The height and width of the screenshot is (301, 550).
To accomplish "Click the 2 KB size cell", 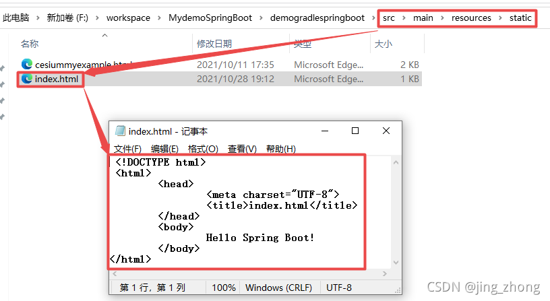I will coord(410,65).
